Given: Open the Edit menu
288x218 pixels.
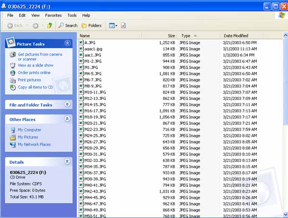Looking at the screenshot, I should coord(22,15).
